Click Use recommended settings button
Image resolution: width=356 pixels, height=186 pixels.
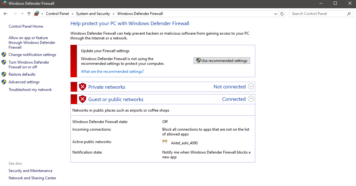coord(222,60)
